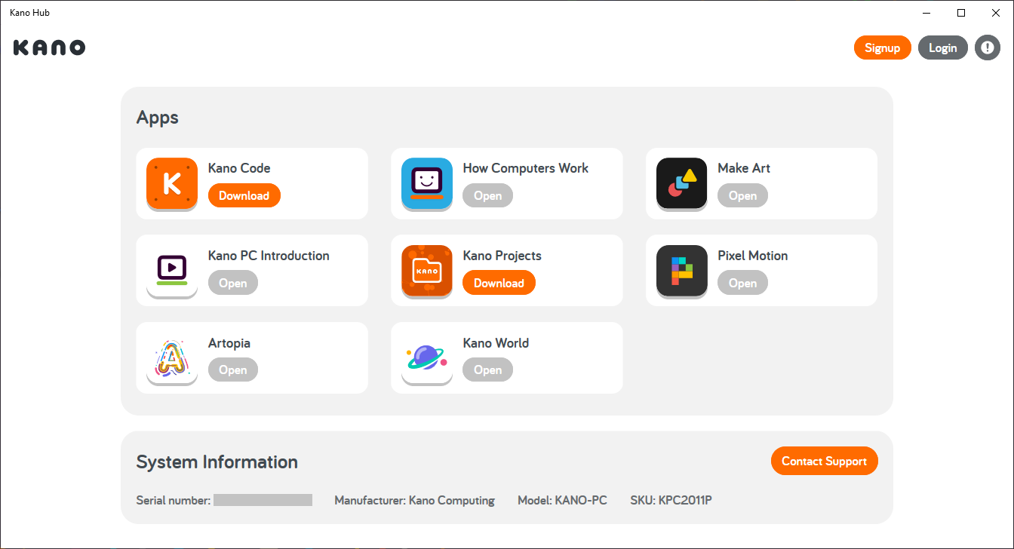Image resolution: width=1014 pixels, height=549 pixels.
Task: Click the How Computers Work app icon
Action: pyautogui.click(x=427, y=184)
